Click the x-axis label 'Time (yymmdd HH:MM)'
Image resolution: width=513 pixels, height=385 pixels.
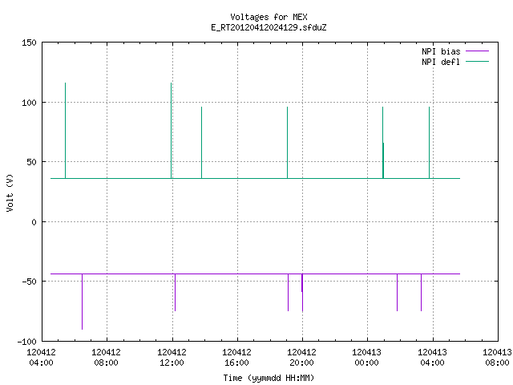click(269, 378)
